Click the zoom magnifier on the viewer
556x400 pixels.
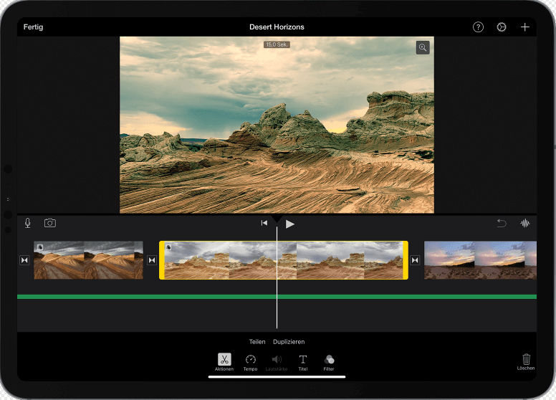423,48
